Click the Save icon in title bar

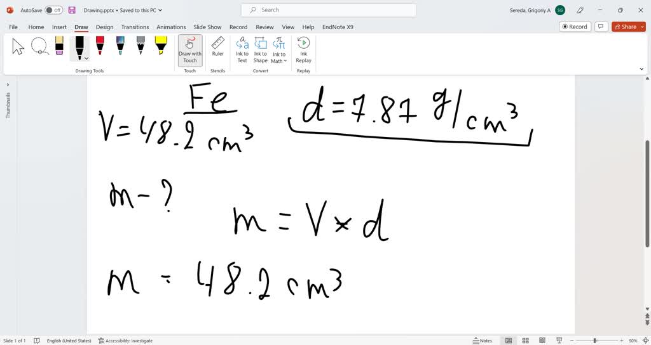tap(72, 10)
